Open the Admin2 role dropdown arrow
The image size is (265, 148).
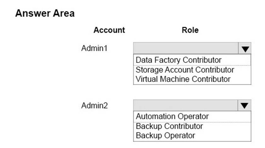click(x=245, y=105)
